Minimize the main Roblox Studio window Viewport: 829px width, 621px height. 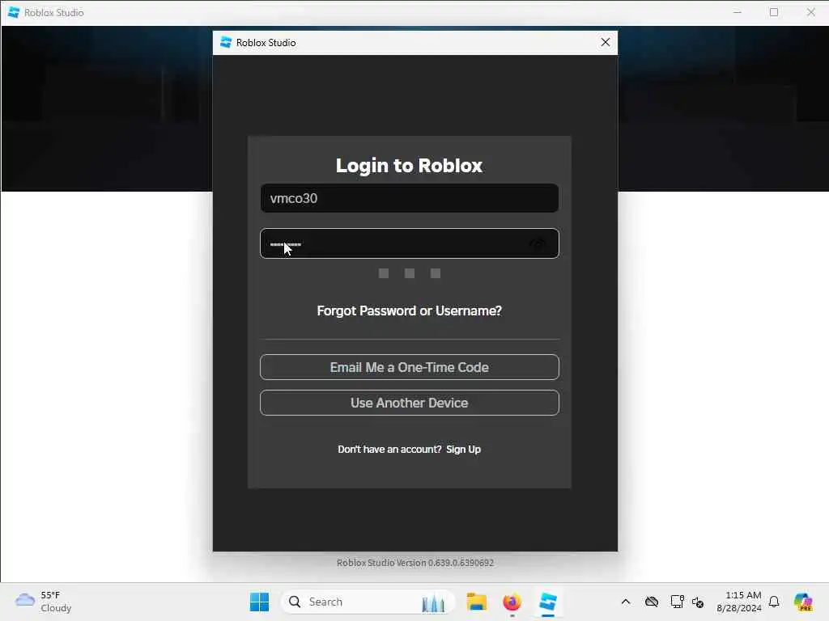(x=737, y=12)
